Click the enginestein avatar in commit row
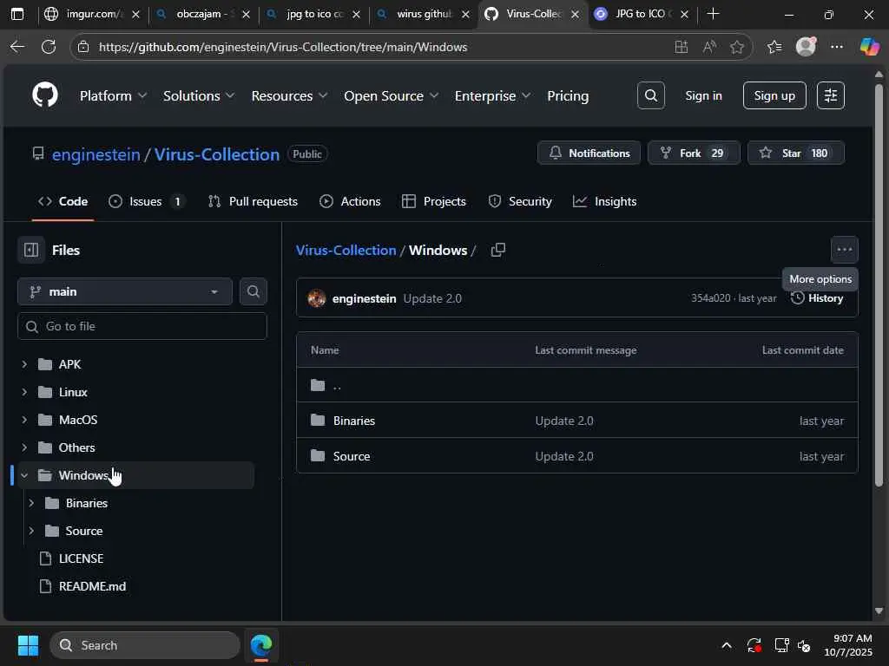The width and height of the screenshot is (889, 666). tap(316, 298)
